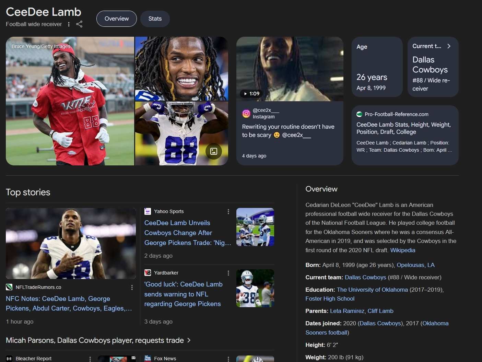Open the Rewriting your routine Instagram post text
The width and height of the screenshot is (482, 362).
click(x=288, y=131)
